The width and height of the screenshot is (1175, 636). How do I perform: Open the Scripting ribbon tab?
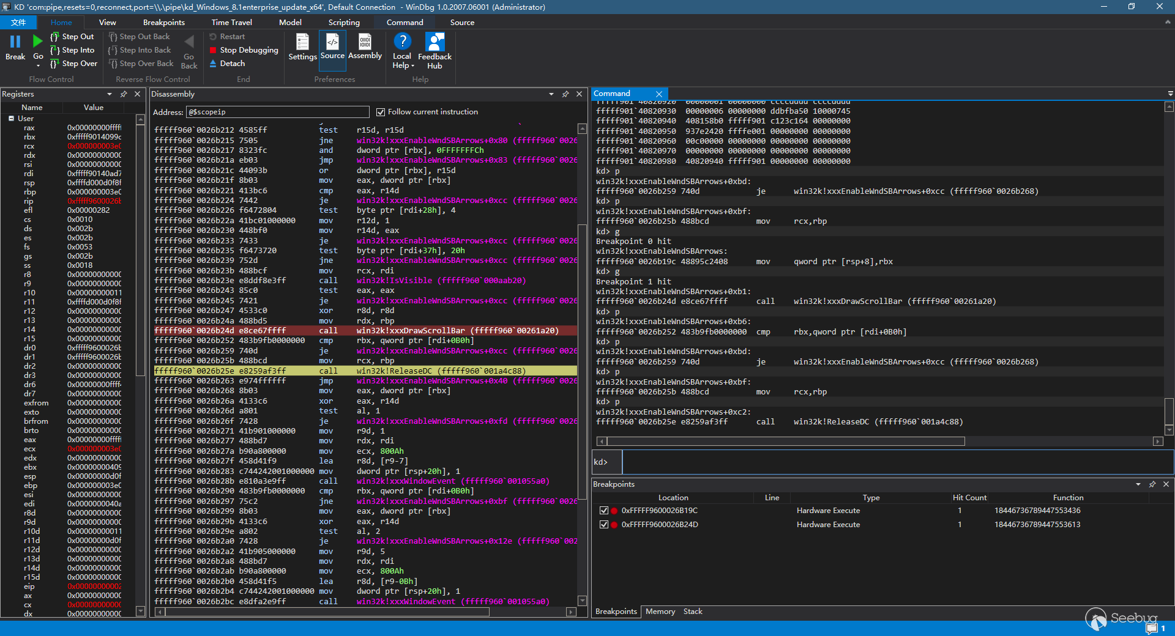(344, 23)
